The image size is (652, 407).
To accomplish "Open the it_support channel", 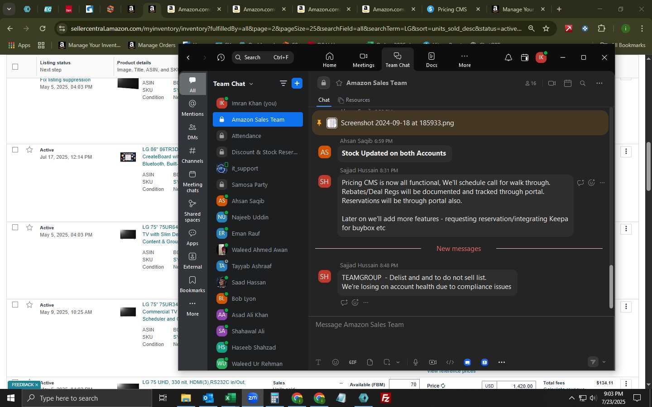I will pyautogui.click(x=258, y=168).
